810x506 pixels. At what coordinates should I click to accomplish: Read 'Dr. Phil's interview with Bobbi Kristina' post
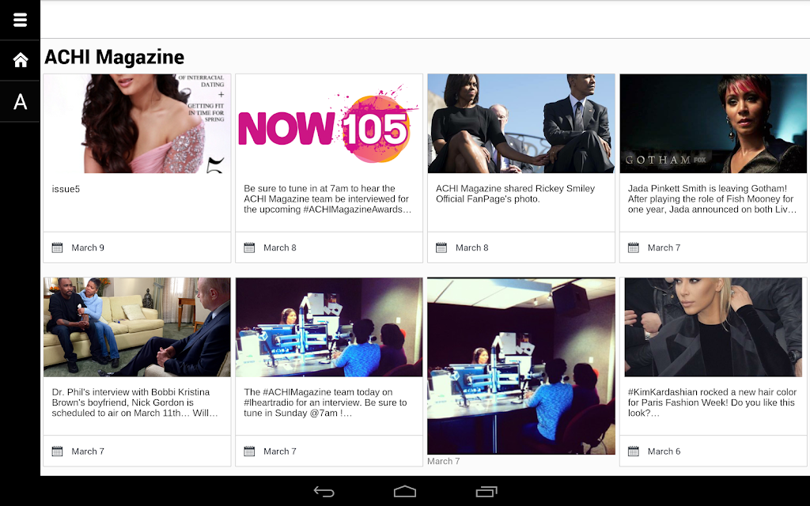coord(134,402)
